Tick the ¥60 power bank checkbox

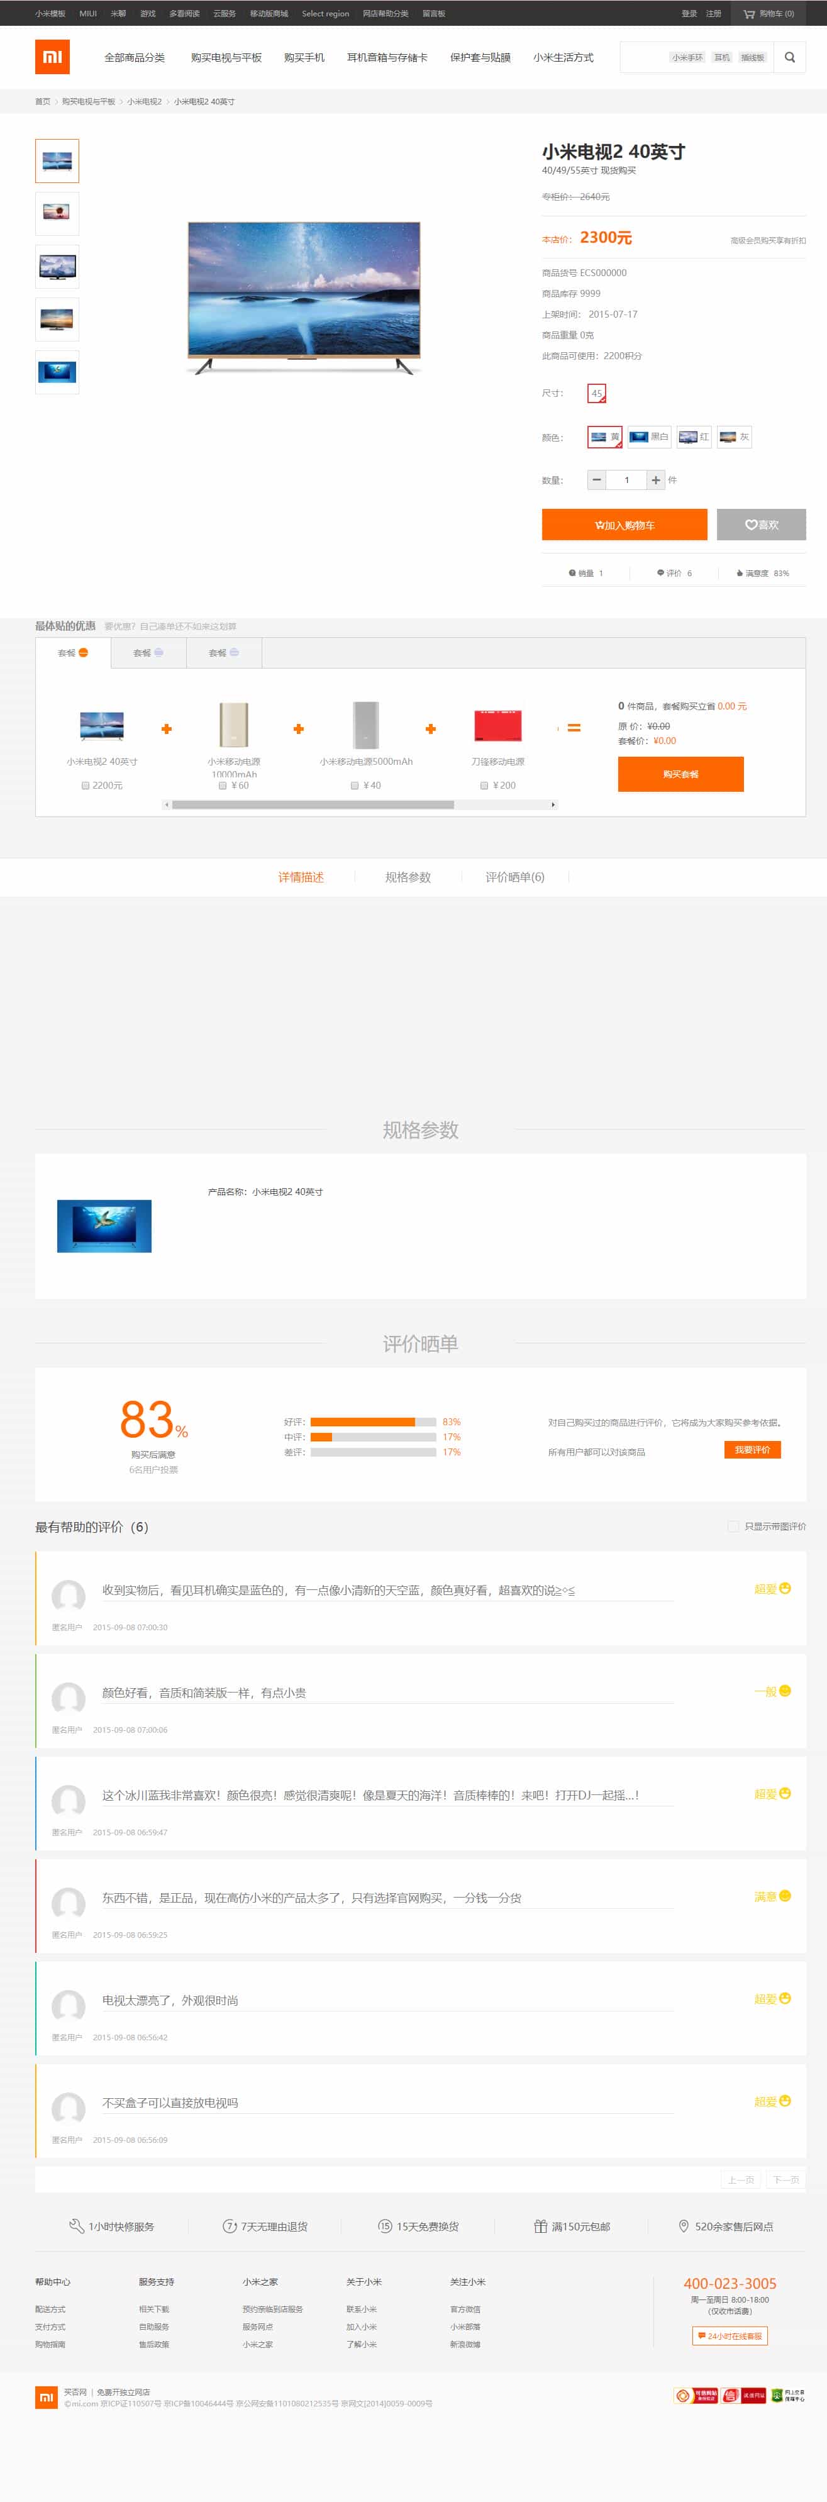[x=222, y=785]
